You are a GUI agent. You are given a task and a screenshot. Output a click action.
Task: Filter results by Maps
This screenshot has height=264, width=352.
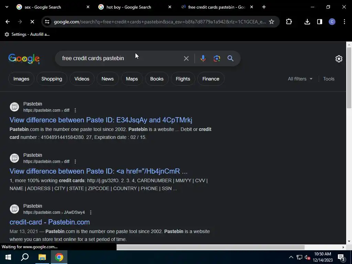click(132, 79)
